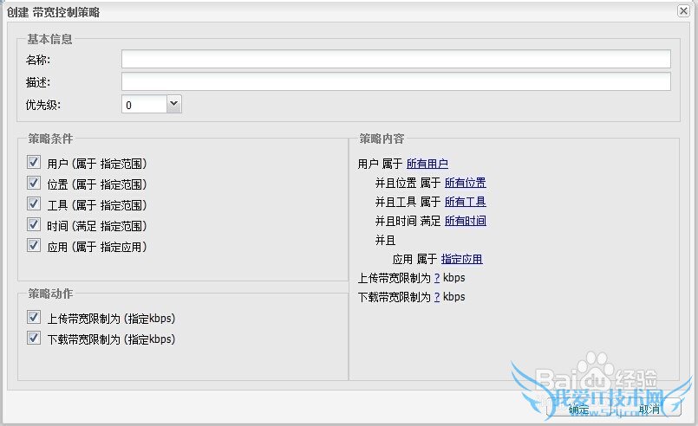Open the 所有位置 link
698x426 pixels.
(x=465, y=183)
